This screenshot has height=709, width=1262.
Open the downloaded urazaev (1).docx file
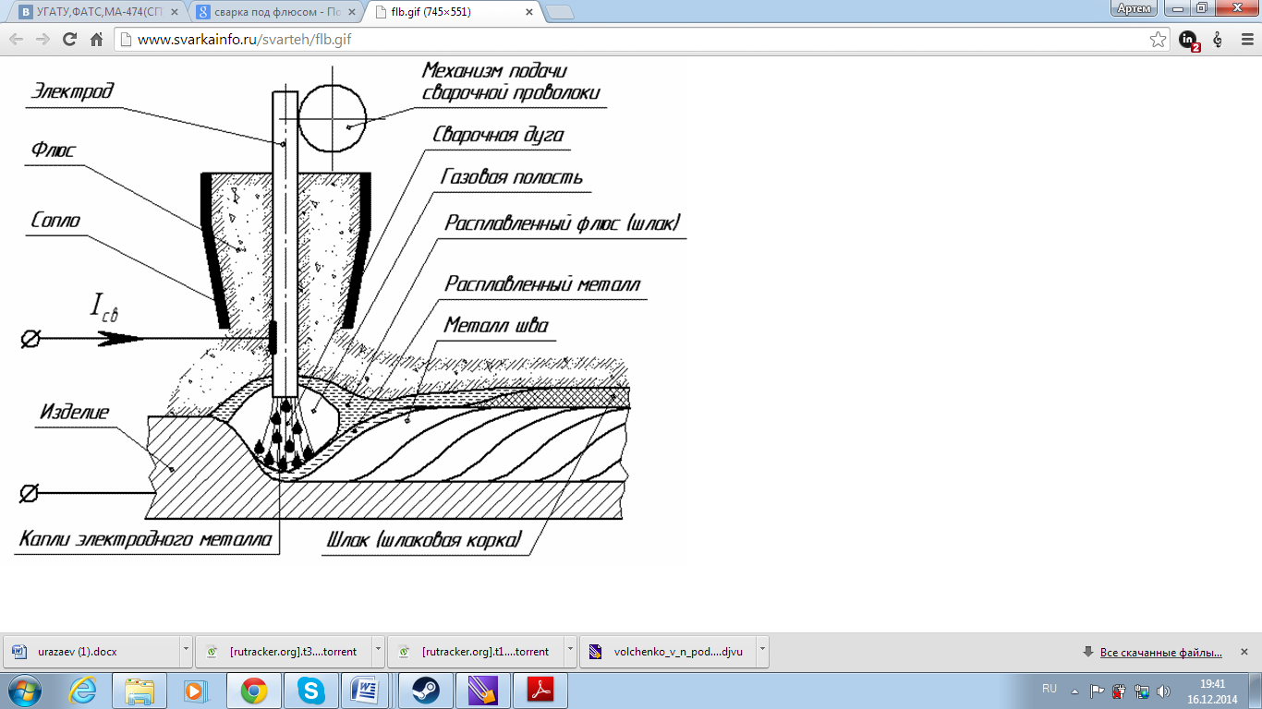click(91, 651)
